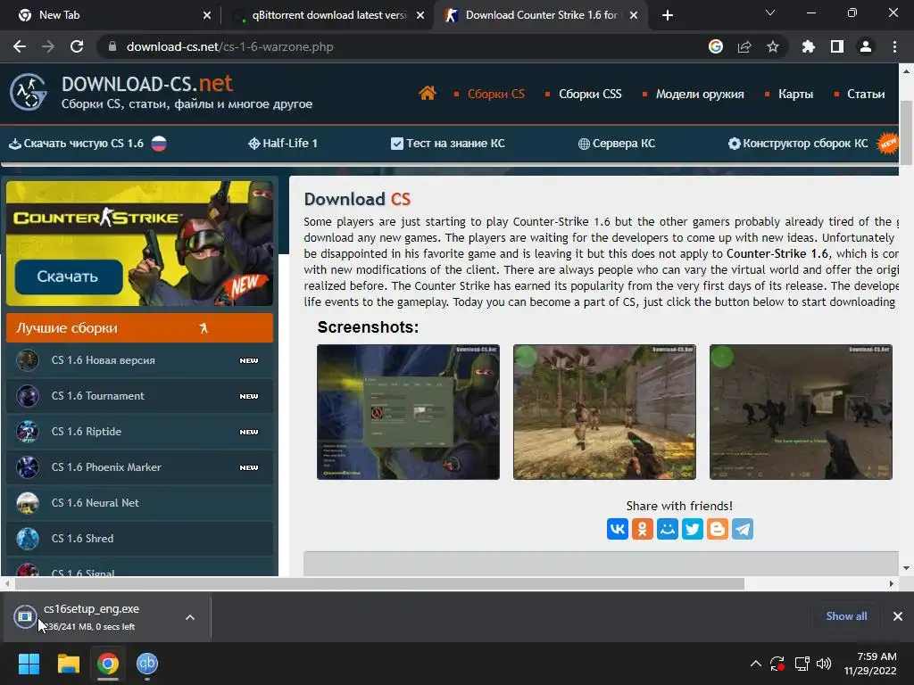Share on VK
Viewport: 914px width, 685px height.
pyautogui.click(x=618, y=529)
